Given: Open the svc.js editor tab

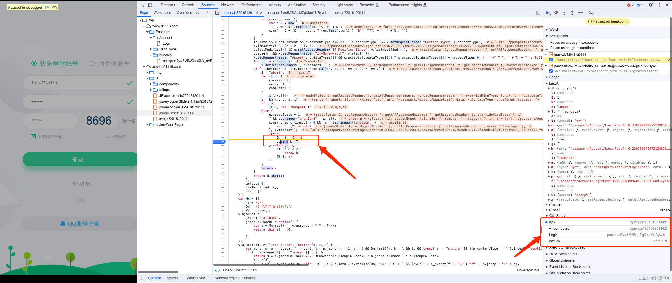Looking at the screenshot, I should (x=350, y=13).
